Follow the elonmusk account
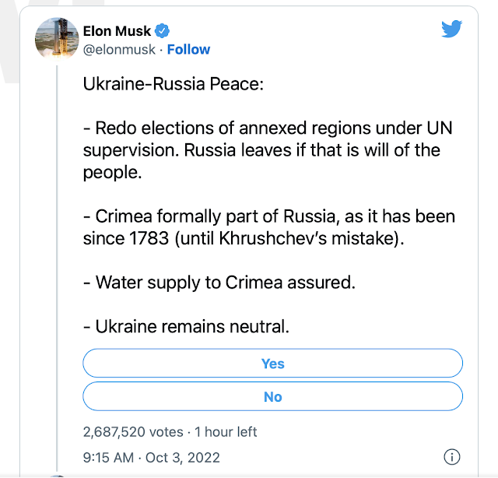 click(x=188, y=49)
